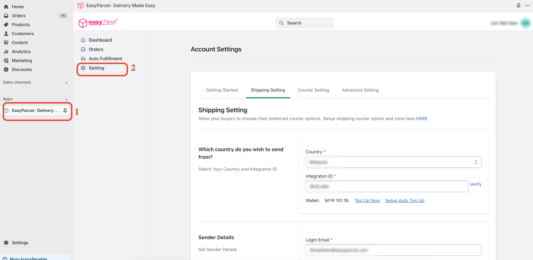Screen dimensions: 533x260
Task: Click the EasyParcel cube icon in title bar
Action: (x=80, y=6)
